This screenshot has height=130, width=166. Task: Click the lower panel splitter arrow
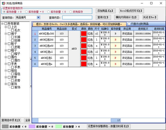[x=31, y=86]
